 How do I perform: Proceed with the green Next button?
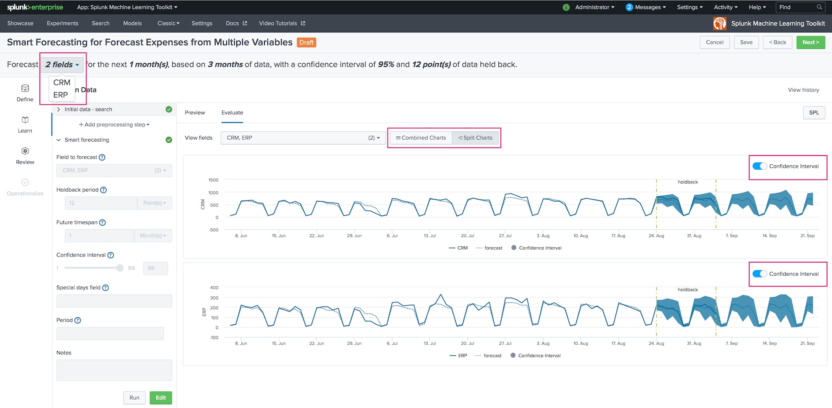pyautogui.click(x=810, y=42)
